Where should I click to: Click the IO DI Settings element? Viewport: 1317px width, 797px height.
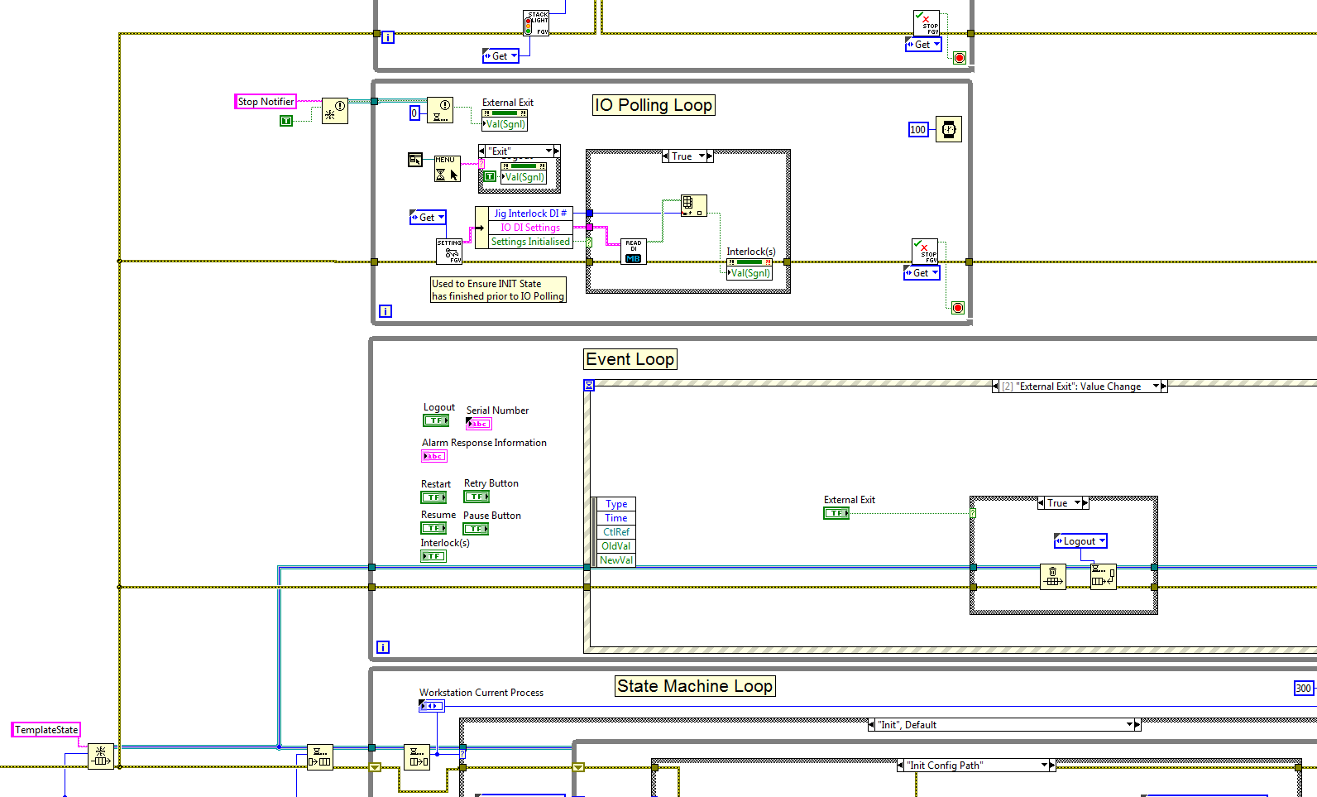(530, 228)
